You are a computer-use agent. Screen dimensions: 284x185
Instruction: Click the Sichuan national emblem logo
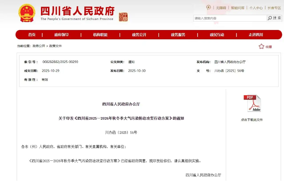click(27, 13)
